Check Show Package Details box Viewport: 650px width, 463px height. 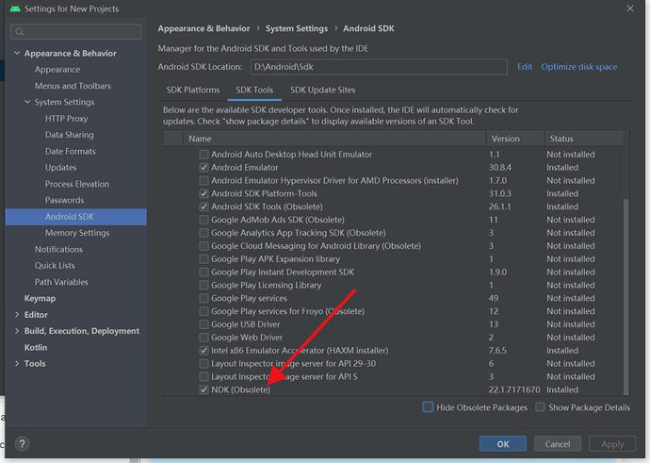click(x=540, y=407)
